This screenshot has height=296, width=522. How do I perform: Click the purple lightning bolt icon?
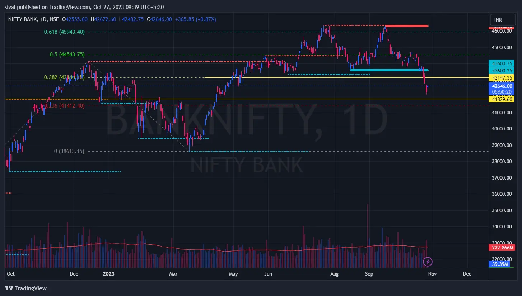tap(428, 262)
